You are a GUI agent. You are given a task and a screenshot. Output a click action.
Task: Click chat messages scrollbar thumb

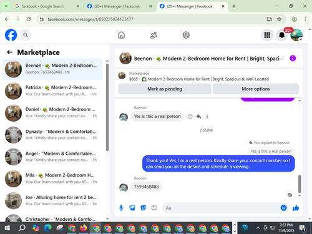[x=300, y=183]
